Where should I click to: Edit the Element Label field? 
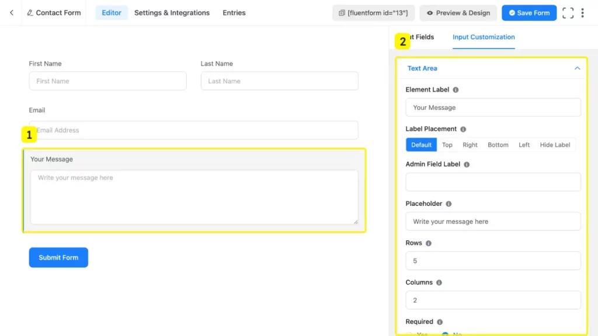coord(493,107)
